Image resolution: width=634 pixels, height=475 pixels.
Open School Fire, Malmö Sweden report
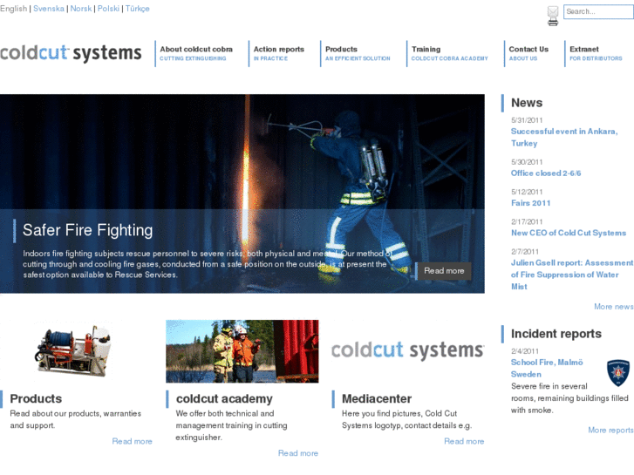(547, 368)
